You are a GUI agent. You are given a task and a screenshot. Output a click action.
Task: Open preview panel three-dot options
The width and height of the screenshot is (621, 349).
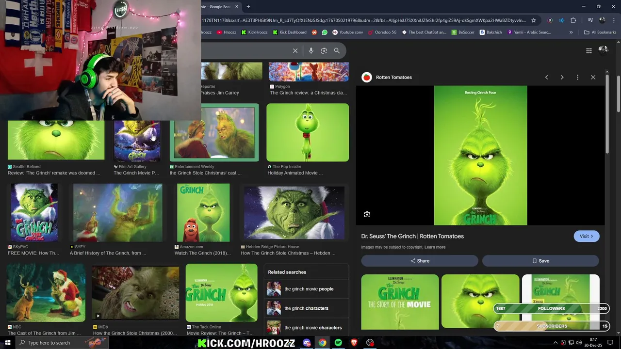tap(577, 77)
